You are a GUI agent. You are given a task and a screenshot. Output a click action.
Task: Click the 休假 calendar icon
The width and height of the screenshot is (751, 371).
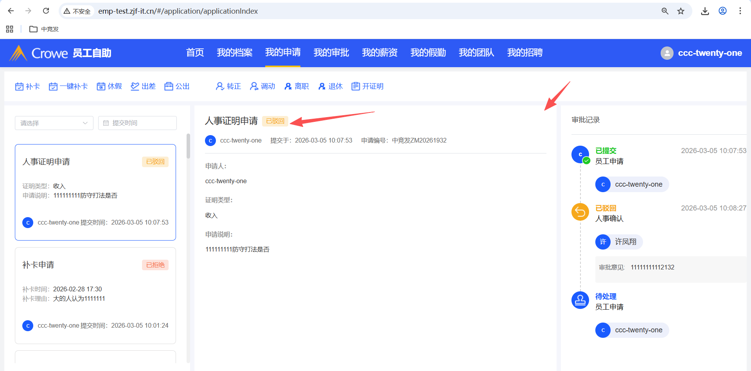coord(101,86)
